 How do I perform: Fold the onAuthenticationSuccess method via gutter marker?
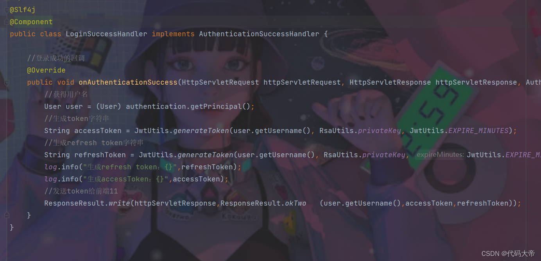pos(7,82)
